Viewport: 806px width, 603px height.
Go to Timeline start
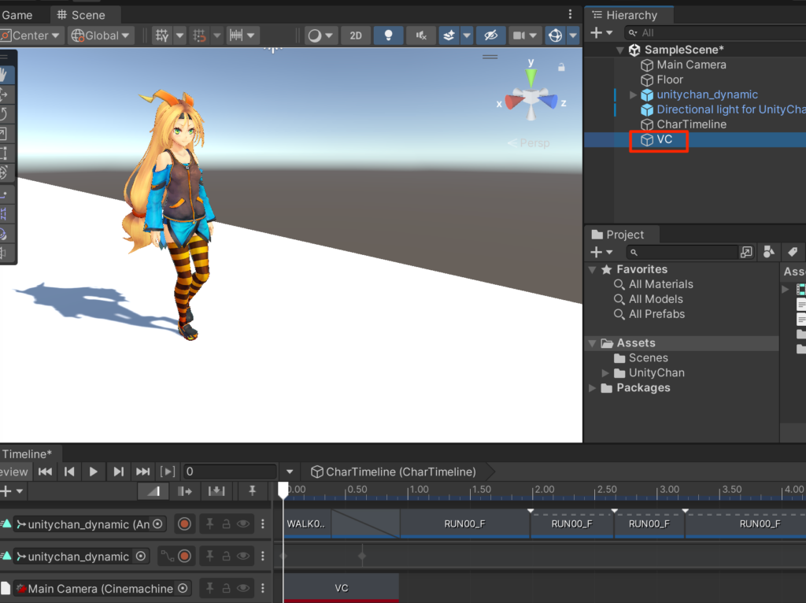tap(45, 472)
